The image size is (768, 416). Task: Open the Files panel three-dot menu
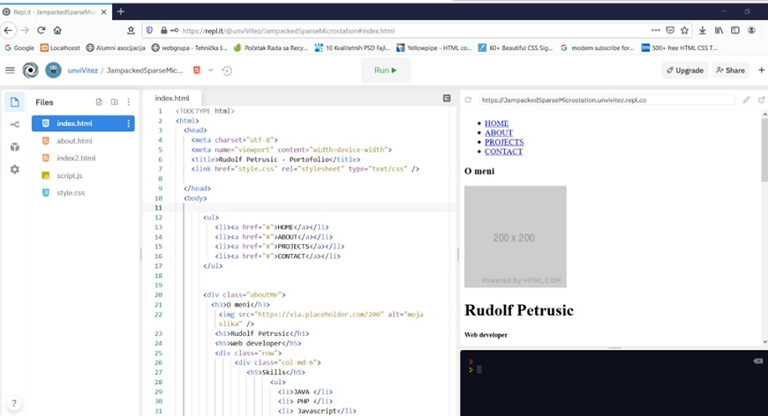(x=128, y=102)
